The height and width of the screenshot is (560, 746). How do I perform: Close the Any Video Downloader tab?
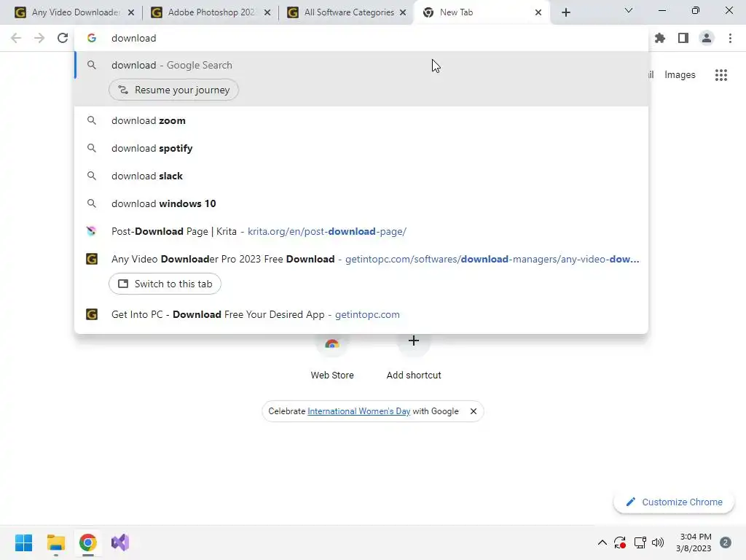pyautogui.click(x=131, y=12)
